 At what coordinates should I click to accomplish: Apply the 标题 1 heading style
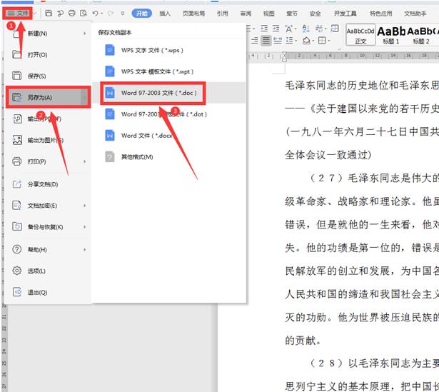pos(391,35)
